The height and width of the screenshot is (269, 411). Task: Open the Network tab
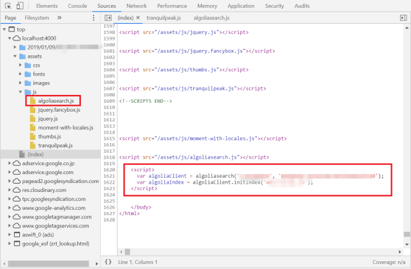137,6
